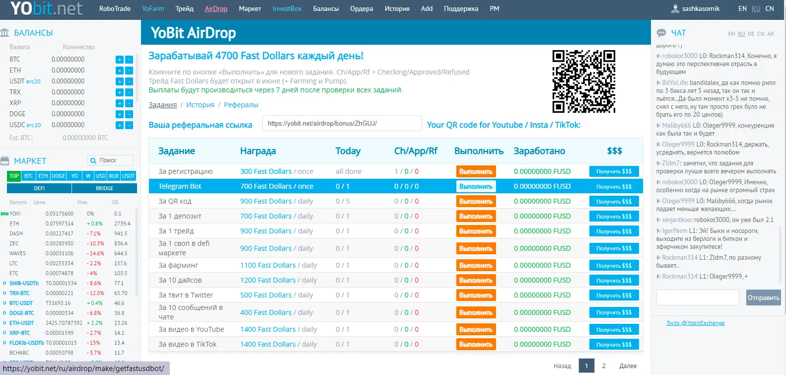Screen dimensions: 786x375
Task: Click the sashkasomik username
Action: [x=701, y=8]
